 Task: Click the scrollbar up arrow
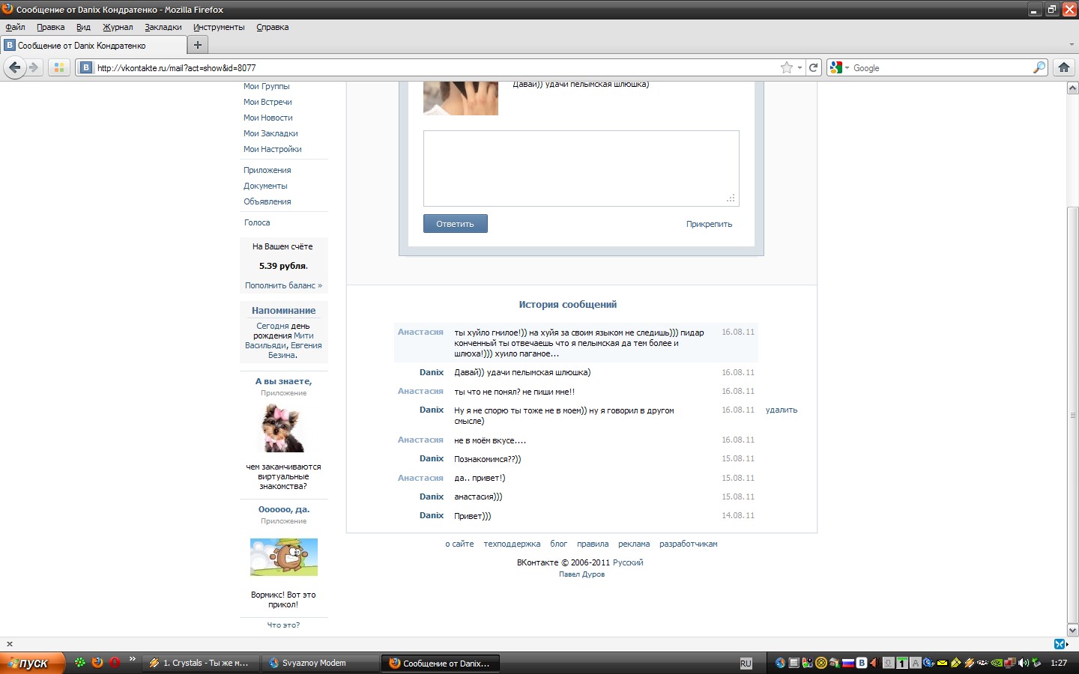(1072, 88)
